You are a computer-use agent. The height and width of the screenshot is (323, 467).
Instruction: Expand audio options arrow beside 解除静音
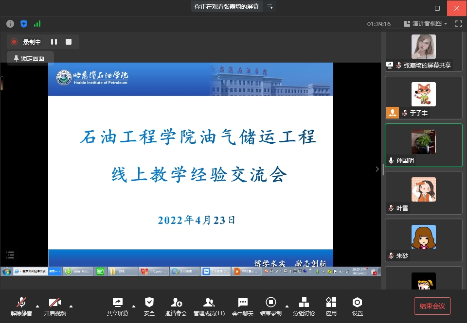(x=37, y=306)
